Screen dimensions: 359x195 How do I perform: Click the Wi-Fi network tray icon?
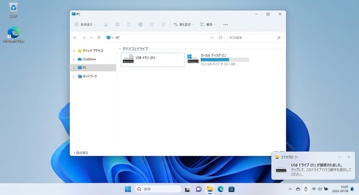(314, 189)
